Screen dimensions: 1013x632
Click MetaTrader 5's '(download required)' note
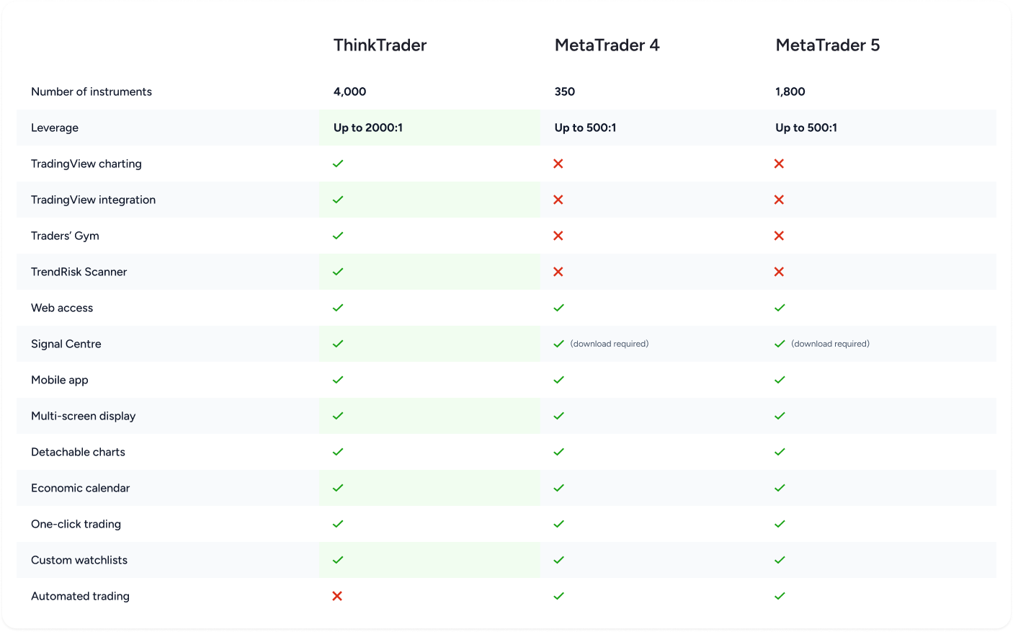830,344
